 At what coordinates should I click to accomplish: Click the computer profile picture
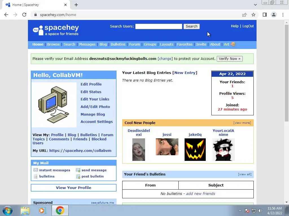54,105
